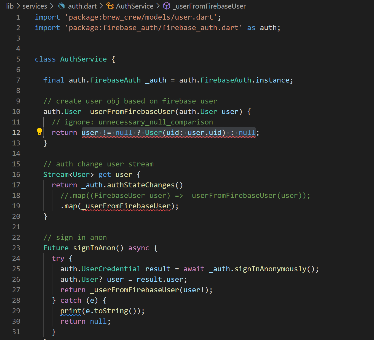This screenshot has height=340, width=374.
Task: Click underlined '_userFromFirebaseUser' on line 19
Action: [126, 206]
